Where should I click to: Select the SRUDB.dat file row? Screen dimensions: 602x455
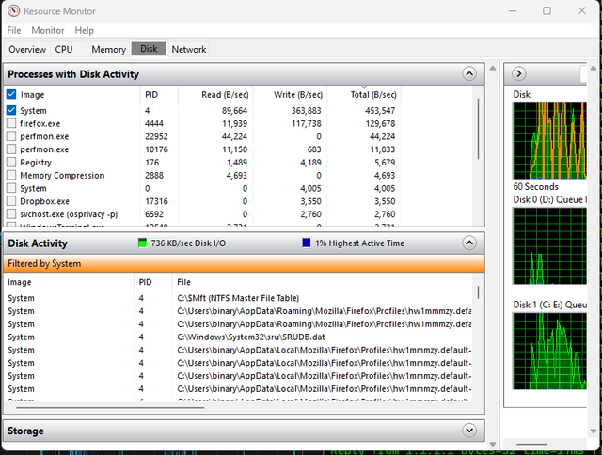(238, 337)
